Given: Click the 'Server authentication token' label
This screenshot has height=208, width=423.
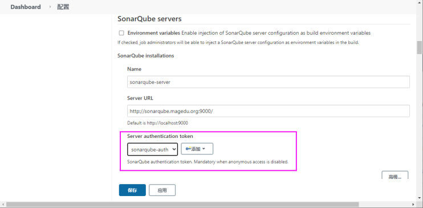Looking at the screenshot, I should (160, 136).
